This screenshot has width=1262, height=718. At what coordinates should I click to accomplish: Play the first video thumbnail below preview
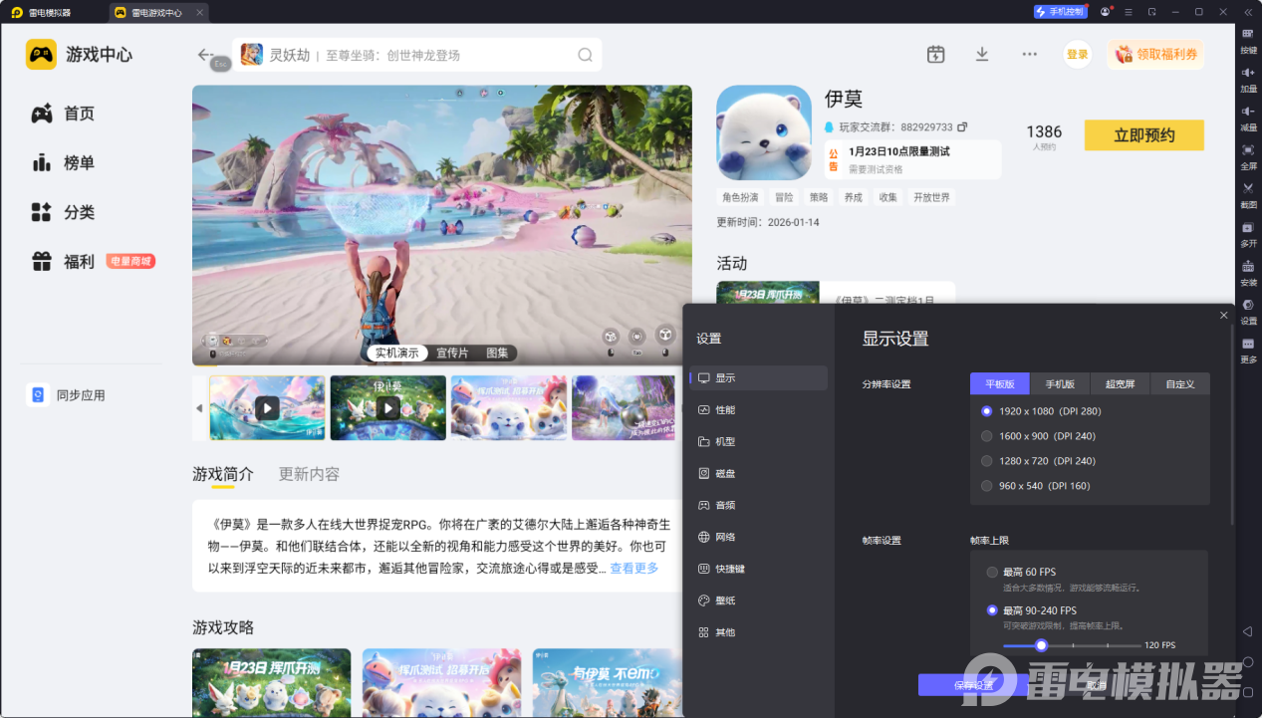[267, 408]
